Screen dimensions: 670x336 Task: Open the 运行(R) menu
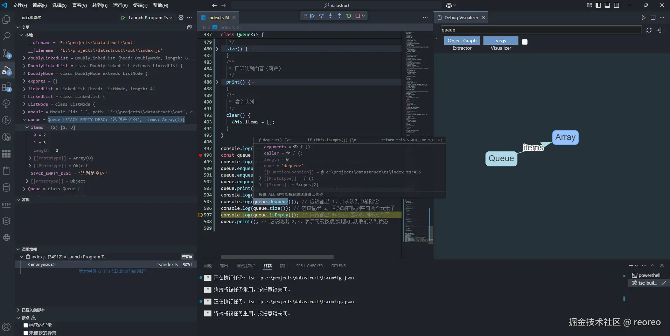point(120,5)
